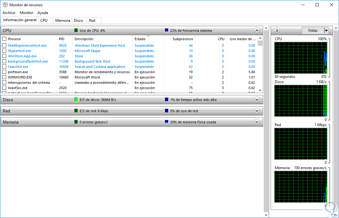Click blue memoria física usada indicator
The width and height of the screenshot is (339, 218).
click(166, 122)
